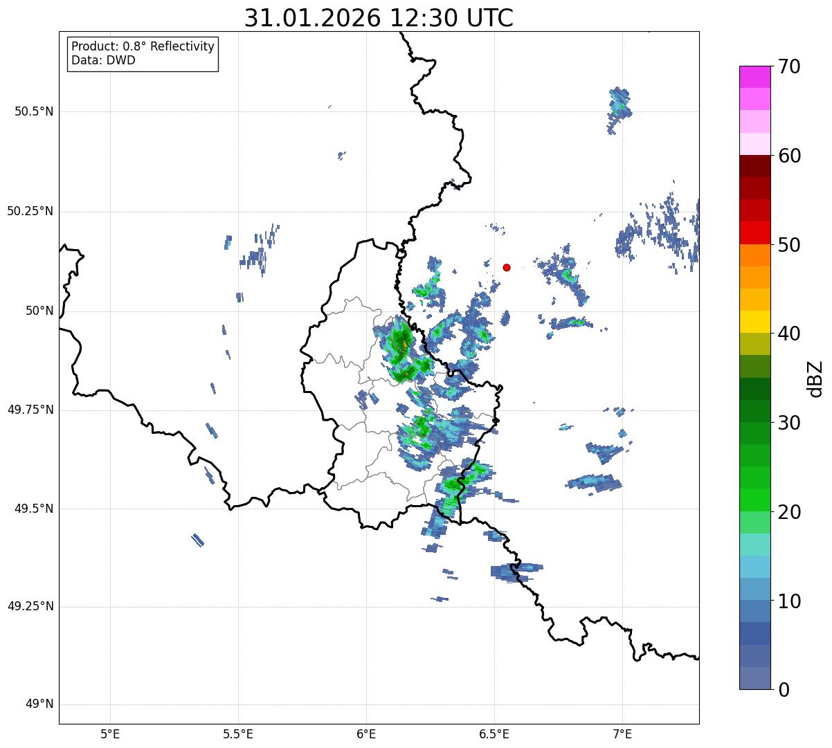Click the '50.25°N' latitude label
The width and height of the screenshot is (832, 748).
tap(30, 211)
